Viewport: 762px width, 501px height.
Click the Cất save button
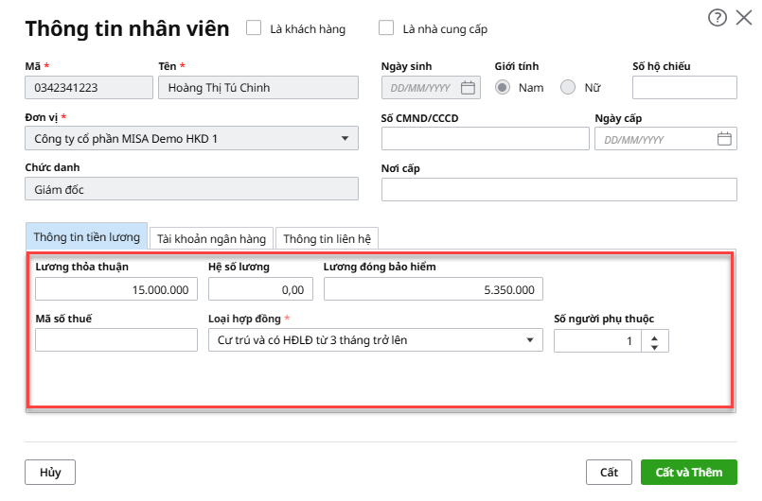(609, 472)
